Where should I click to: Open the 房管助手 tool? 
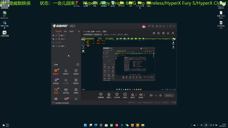point(66,72)
